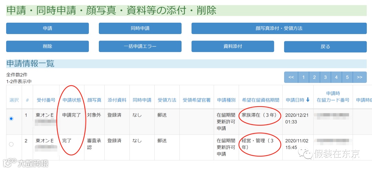
Task: Sort by 顔写真 column header
Action: click(x=94, y=100)
